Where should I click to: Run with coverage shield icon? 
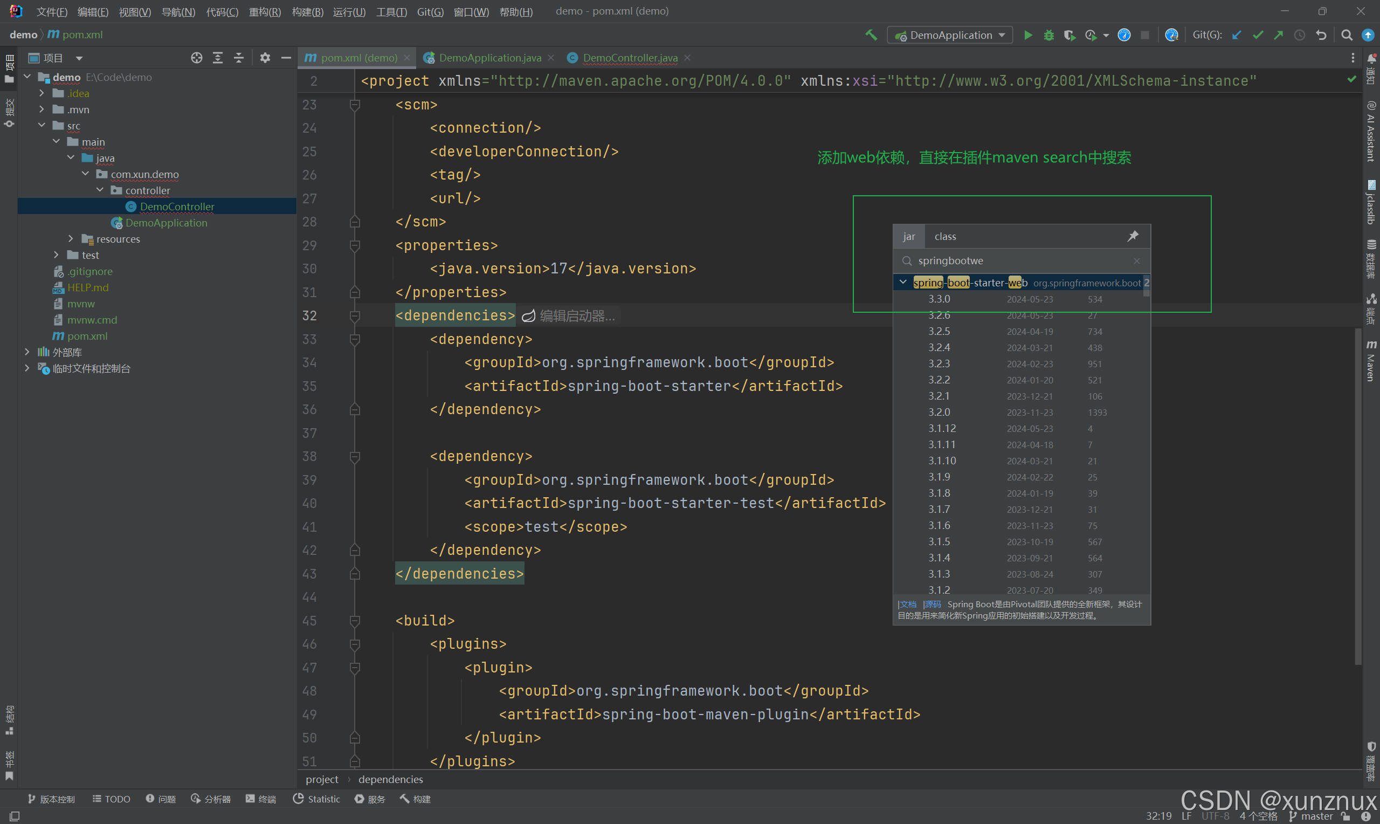coord(1069,35)
